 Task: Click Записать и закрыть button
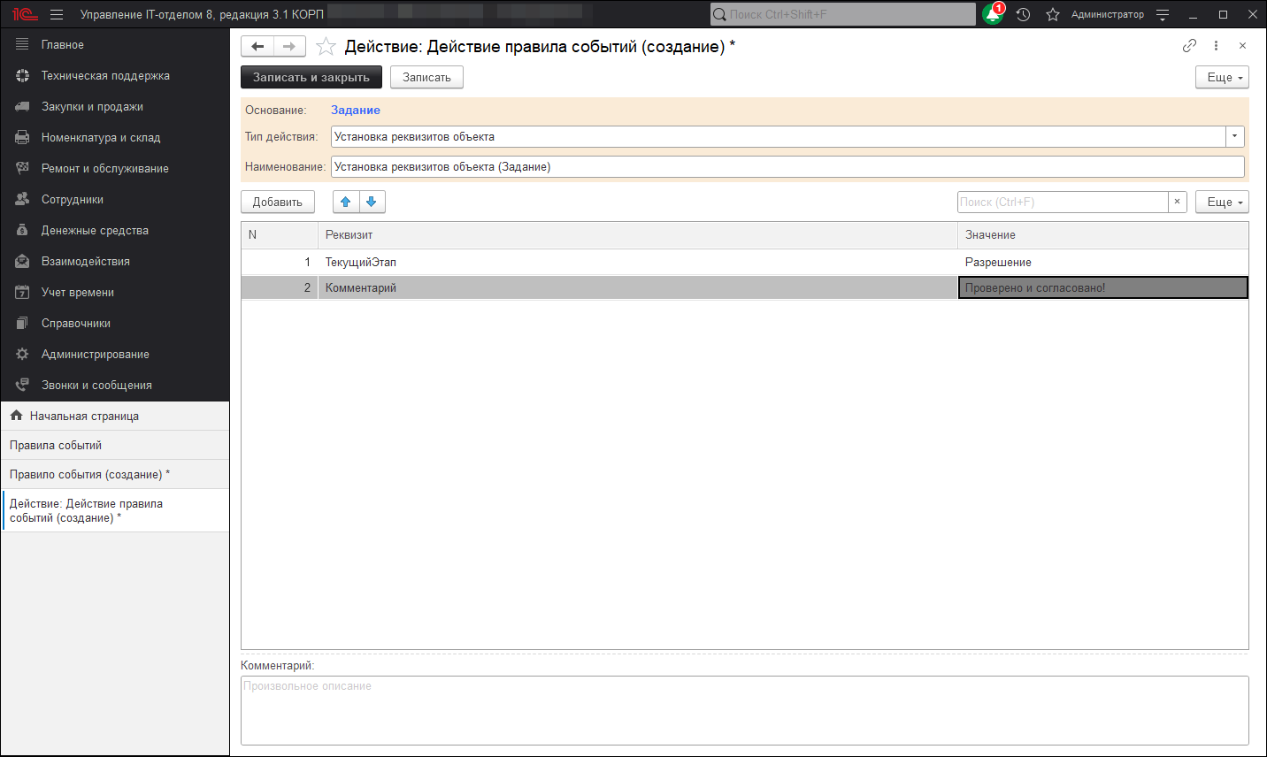point(311,77)
